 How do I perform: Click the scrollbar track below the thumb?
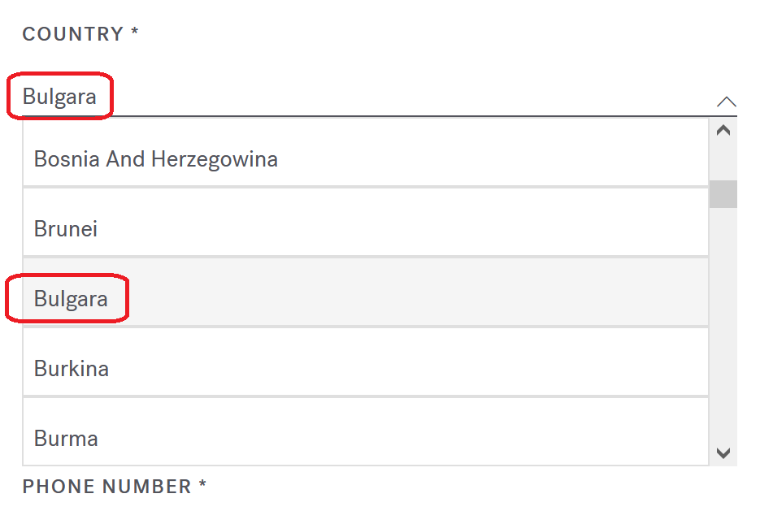point(723,325)
